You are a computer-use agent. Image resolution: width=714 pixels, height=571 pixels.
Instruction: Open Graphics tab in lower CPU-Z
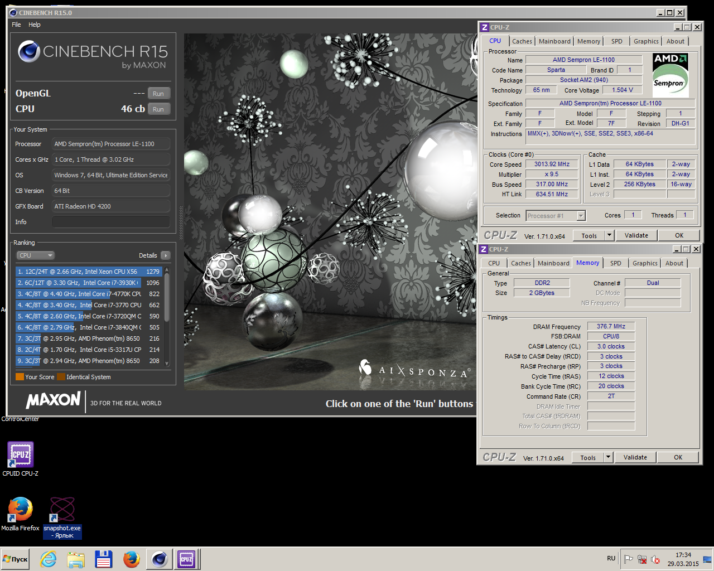(645, 263)
